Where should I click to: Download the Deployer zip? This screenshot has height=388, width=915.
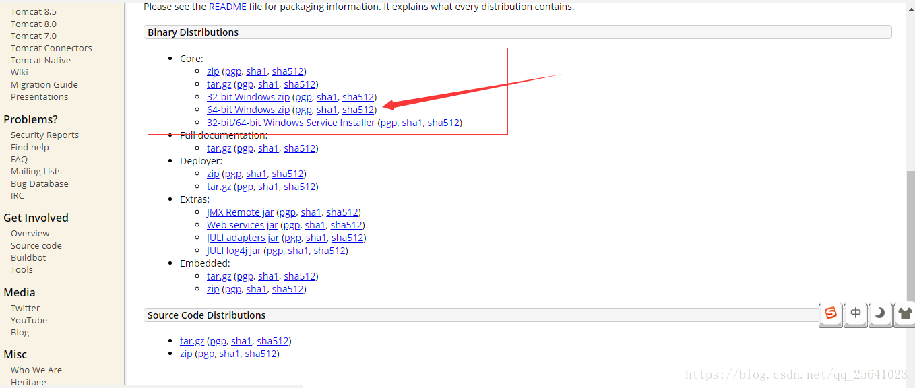(x=213, y=174)
